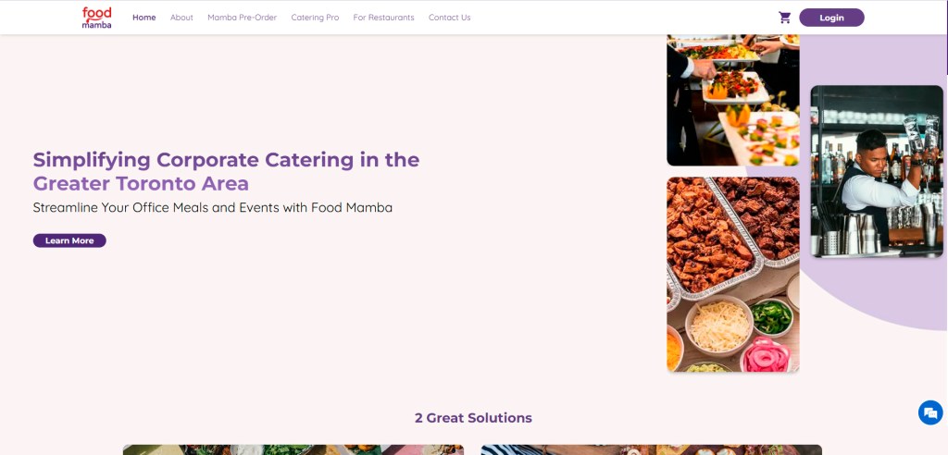Screen dimensions: 948x455
Task: Click the Food Mamba logo
Action: 96,18
